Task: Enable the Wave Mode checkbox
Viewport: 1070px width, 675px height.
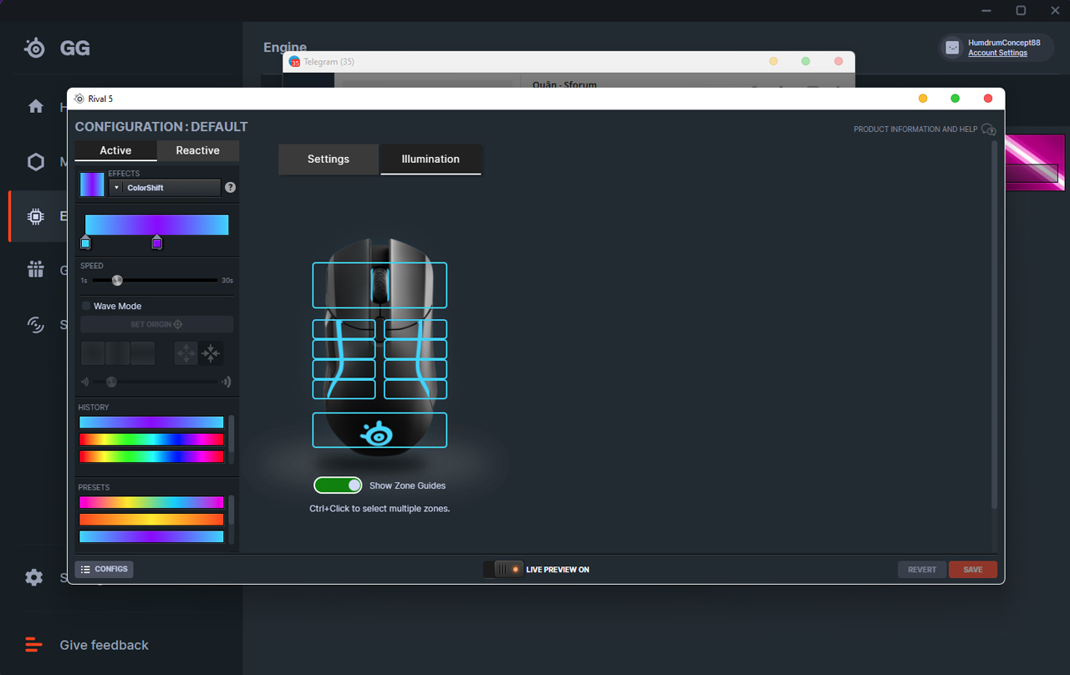Action: point(86,307)
